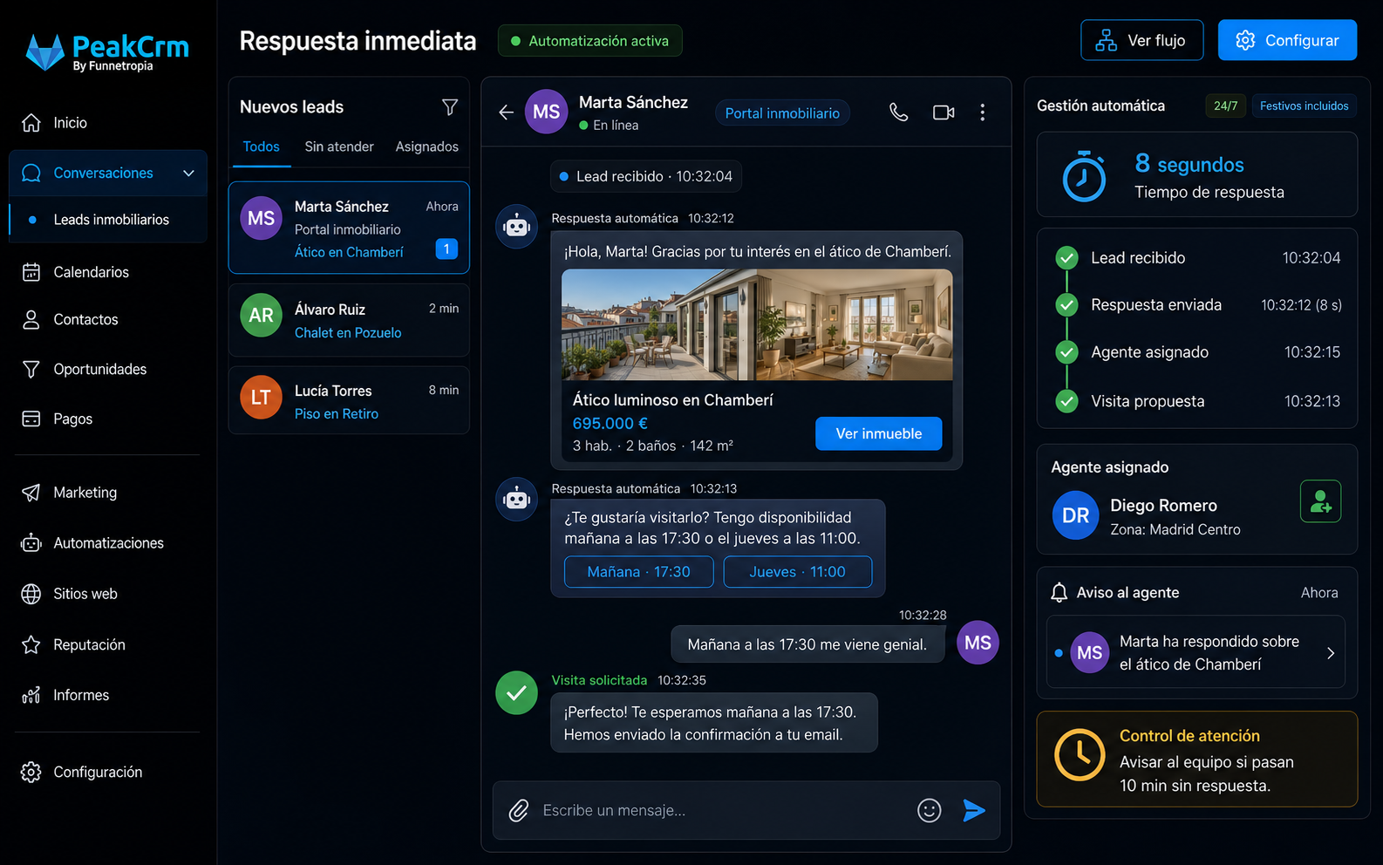Reassign agent with the green person-add icon
This screenshot has width=1383, height=865.
point(1320,501)
